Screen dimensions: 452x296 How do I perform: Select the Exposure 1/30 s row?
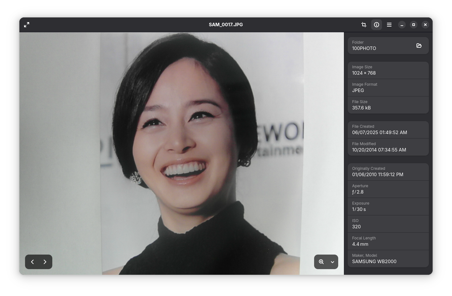(388, 207)
